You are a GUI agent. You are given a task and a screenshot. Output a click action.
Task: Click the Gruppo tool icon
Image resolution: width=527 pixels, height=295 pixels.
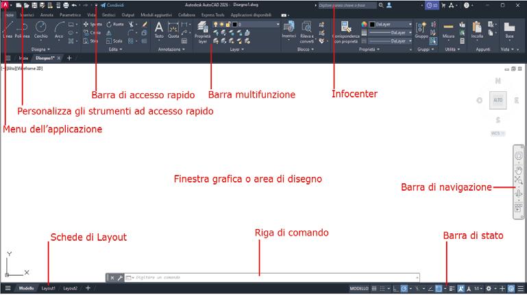pos(421,29)
